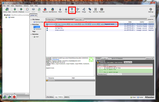159x102 pixels.
Task: Select append.txt in the file list
Action: click(70, 80)
